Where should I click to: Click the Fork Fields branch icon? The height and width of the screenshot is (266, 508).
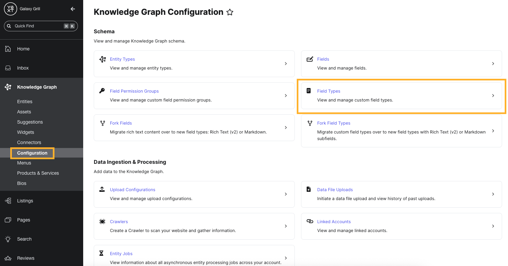[102, 123]
